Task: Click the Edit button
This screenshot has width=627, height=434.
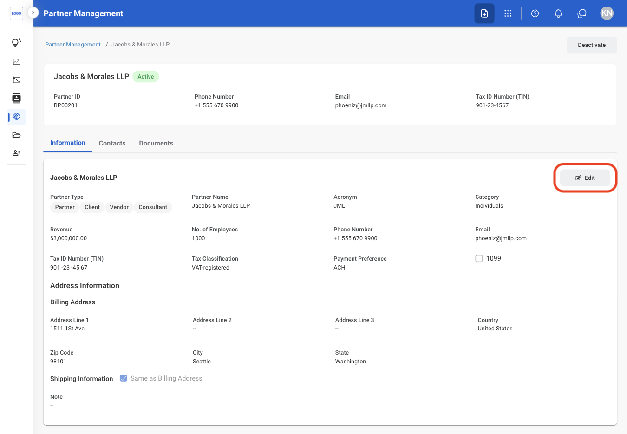Action: (585, 178)
